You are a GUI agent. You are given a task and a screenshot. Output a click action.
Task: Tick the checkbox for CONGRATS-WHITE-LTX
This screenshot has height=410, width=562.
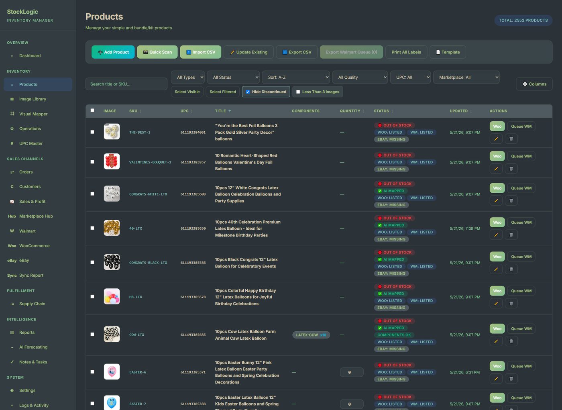[92, 194]
